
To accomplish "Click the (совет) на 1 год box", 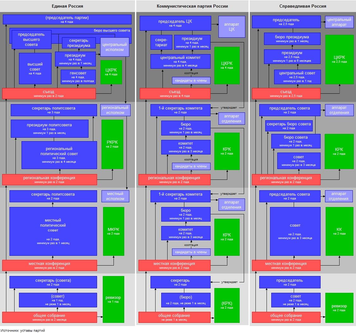I will coord(58,300).
